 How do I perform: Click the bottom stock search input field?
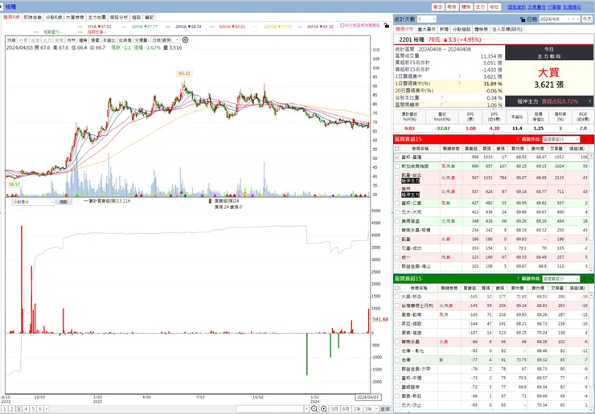coord(270,408)
